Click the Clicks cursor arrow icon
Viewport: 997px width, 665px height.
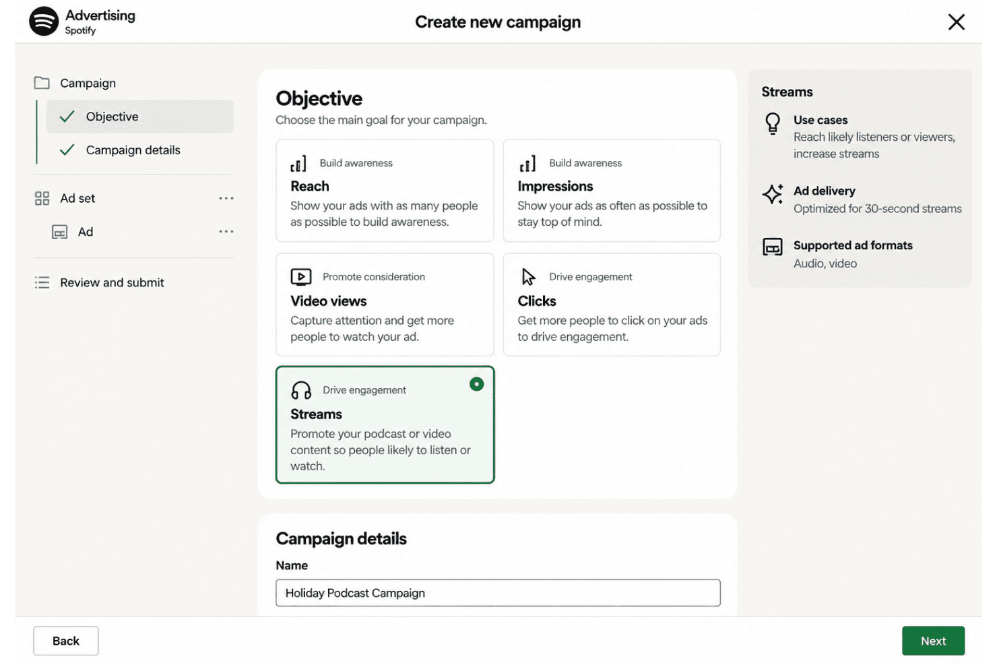(528, 277)
